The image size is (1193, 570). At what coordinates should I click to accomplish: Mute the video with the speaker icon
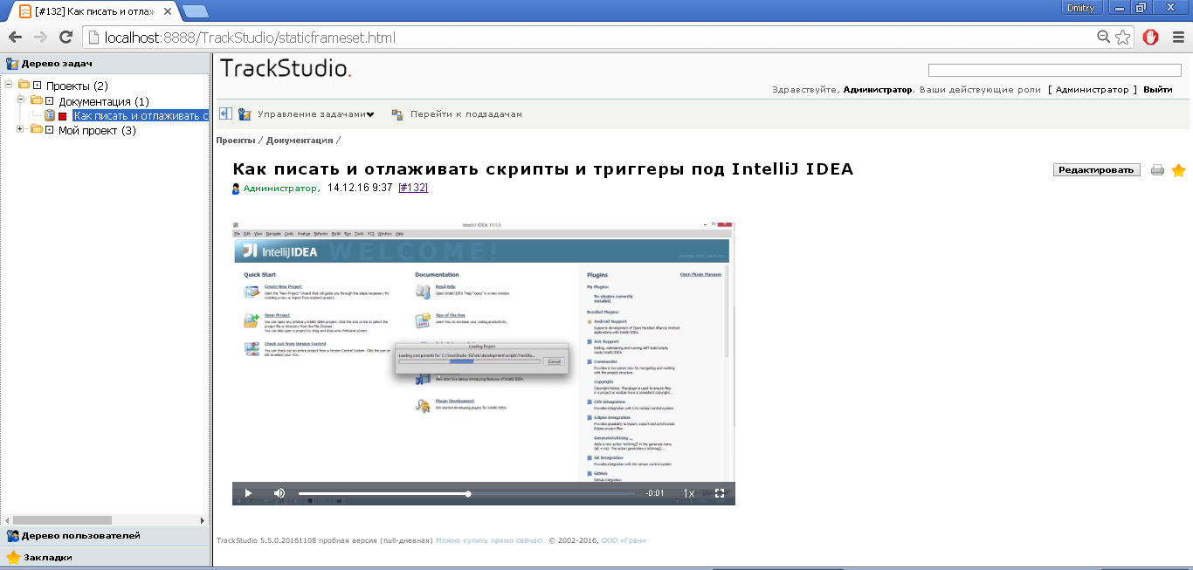coord(279,493)
